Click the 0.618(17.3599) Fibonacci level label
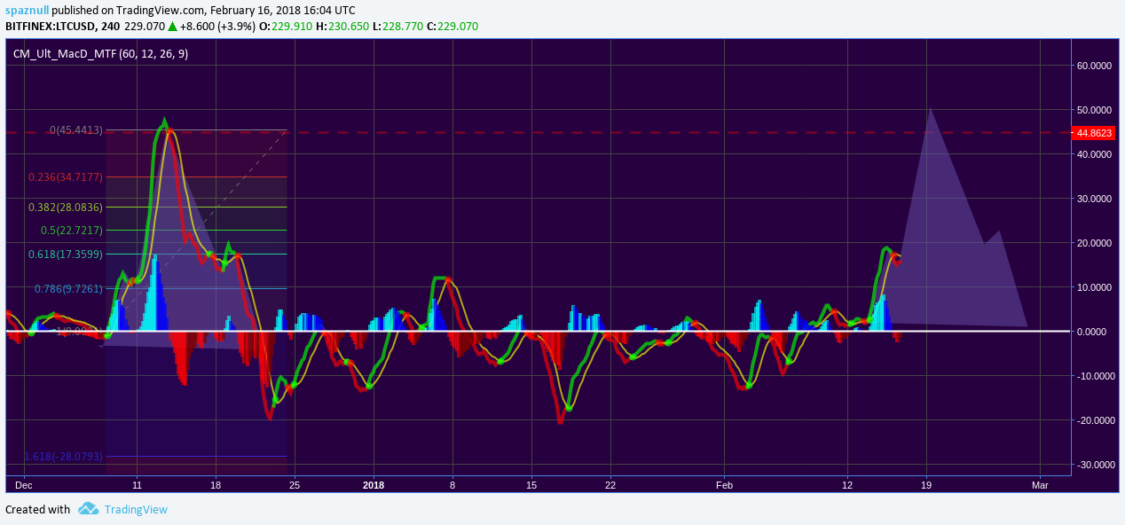The width and height of the screenshot is (1125, 525). [x=66, y=255]
